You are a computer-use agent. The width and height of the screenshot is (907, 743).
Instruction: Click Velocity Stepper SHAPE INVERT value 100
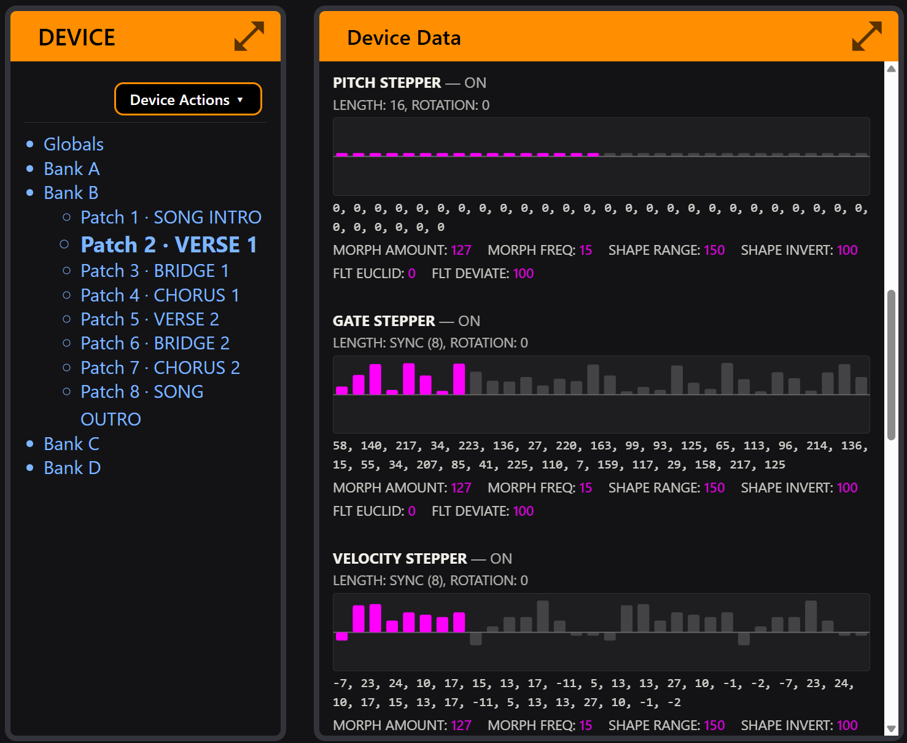tap(847, 725)
